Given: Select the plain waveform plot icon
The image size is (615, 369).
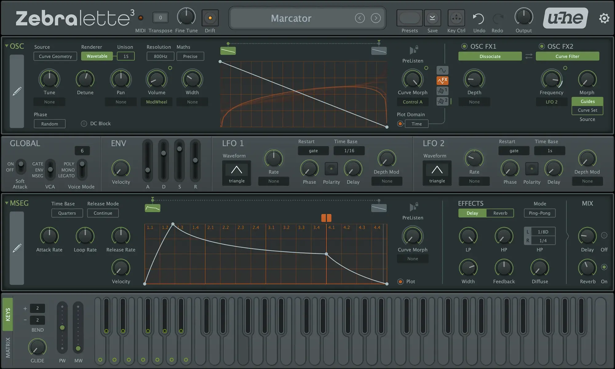Looking at the screenshot, I should (442, 70).
